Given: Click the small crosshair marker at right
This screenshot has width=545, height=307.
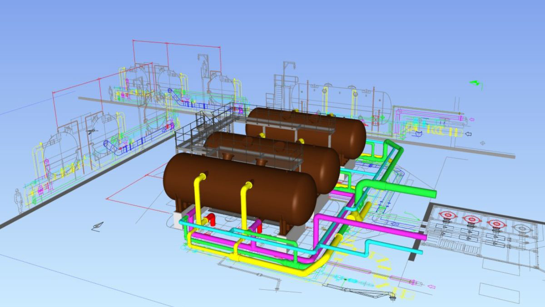Looking at the screenshot, I should pos(482,143).
